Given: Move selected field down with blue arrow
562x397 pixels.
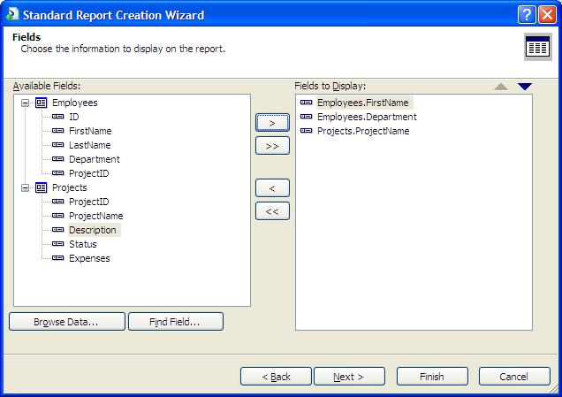Looking at the screenshot, I should pyautogui.click(x=525, y=87).
